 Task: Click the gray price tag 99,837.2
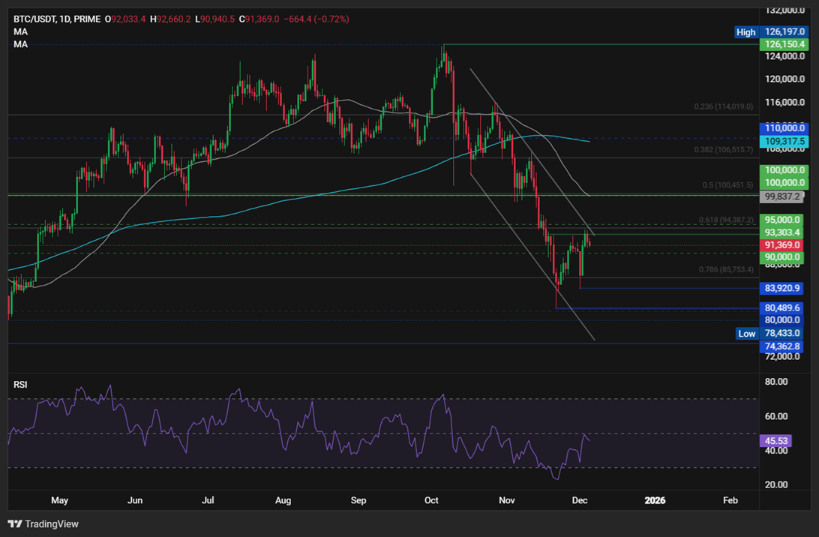[783, 196]
